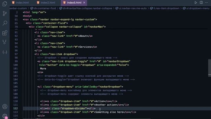Open the Search panel

5,23
